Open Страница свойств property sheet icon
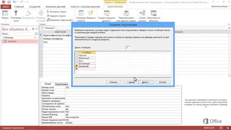This screenshot has width=231, height=130. pos(81,16)
